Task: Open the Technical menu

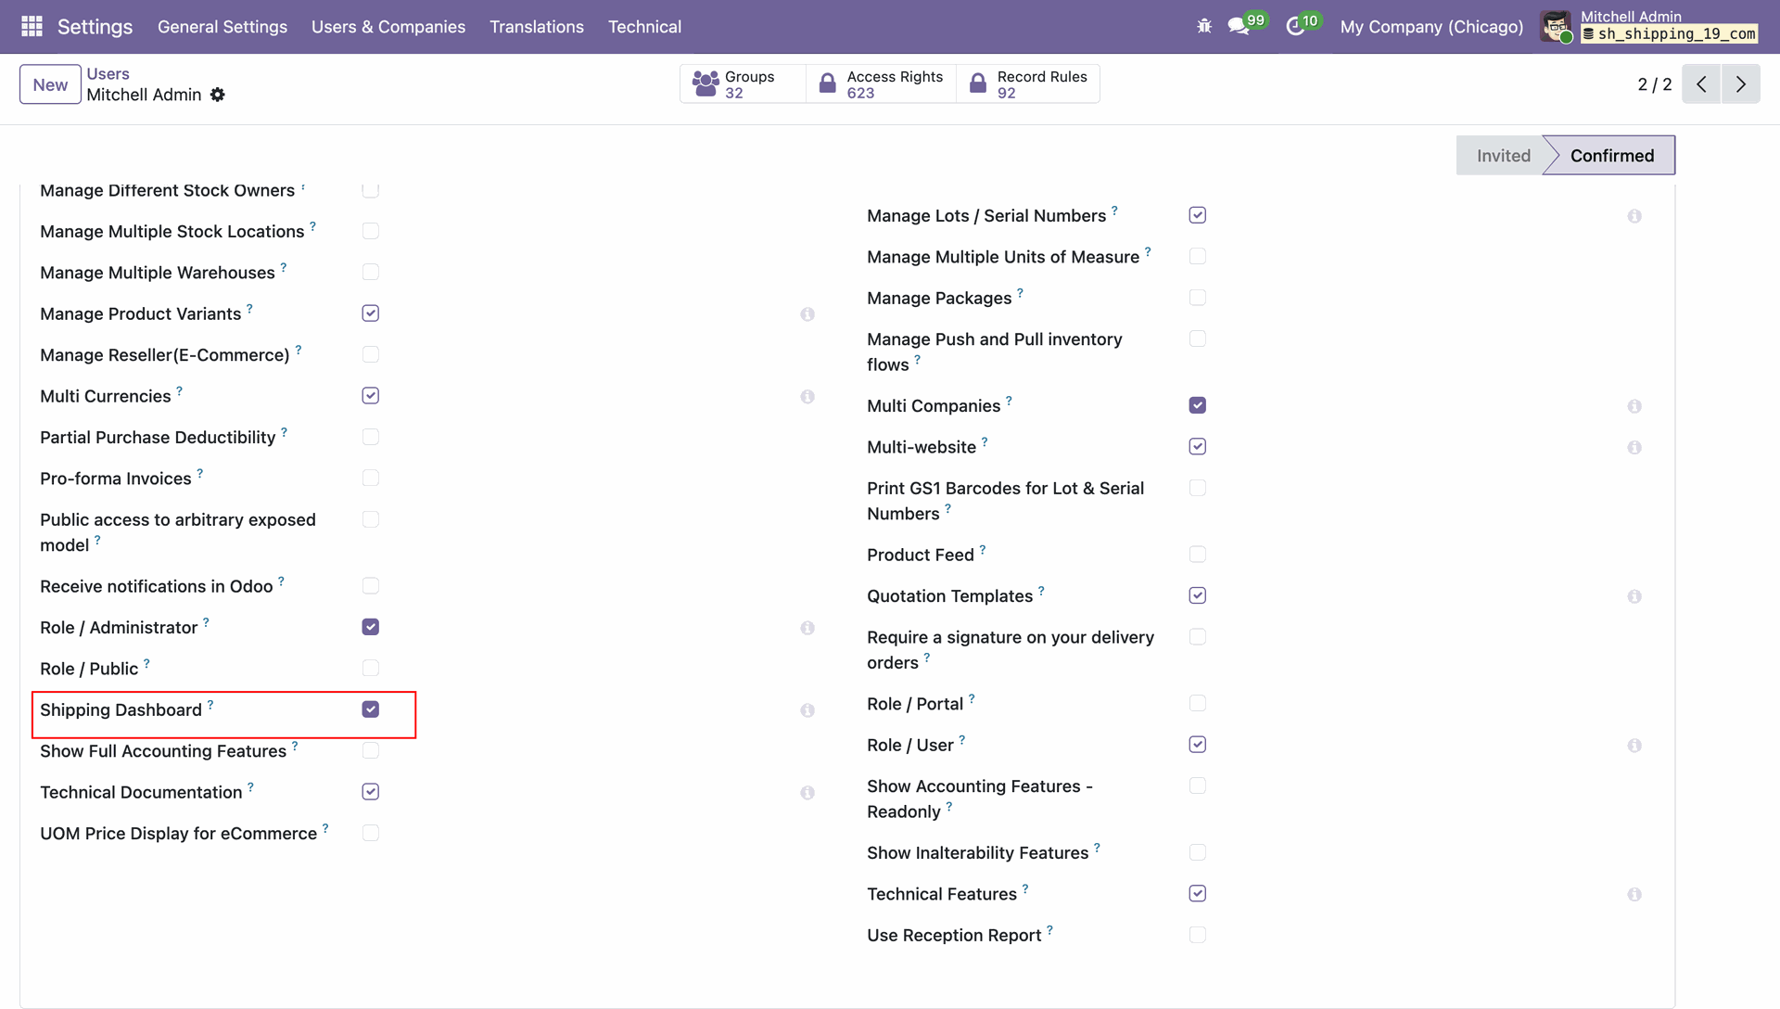Action: 644,27
